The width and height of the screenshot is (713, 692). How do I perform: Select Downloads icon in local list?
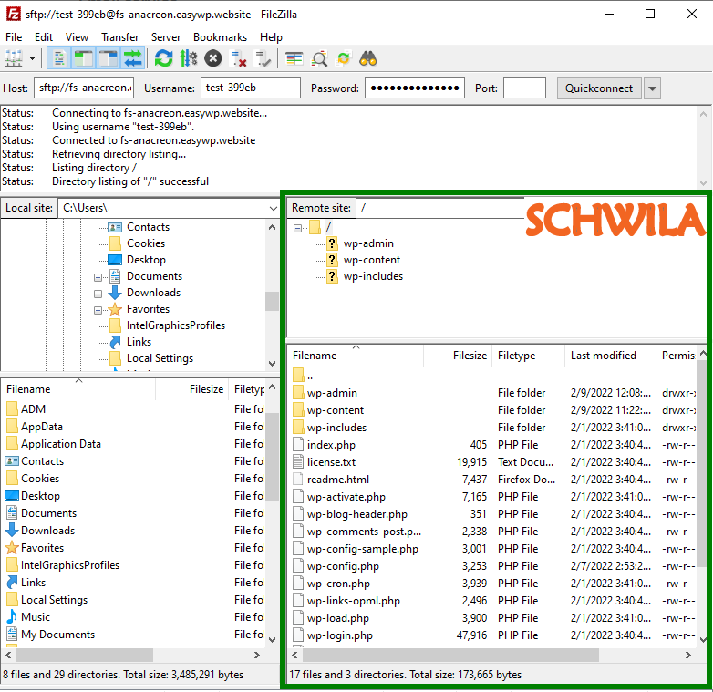click(x=12, y=530)
